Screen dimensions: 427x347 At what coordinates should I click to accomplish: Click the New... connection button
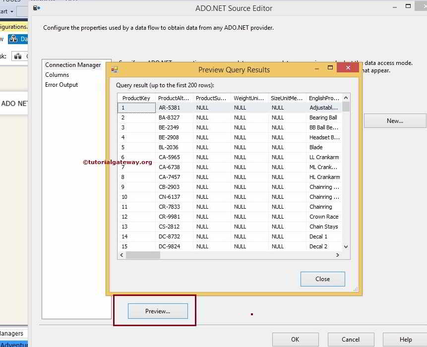pos(395,120)
